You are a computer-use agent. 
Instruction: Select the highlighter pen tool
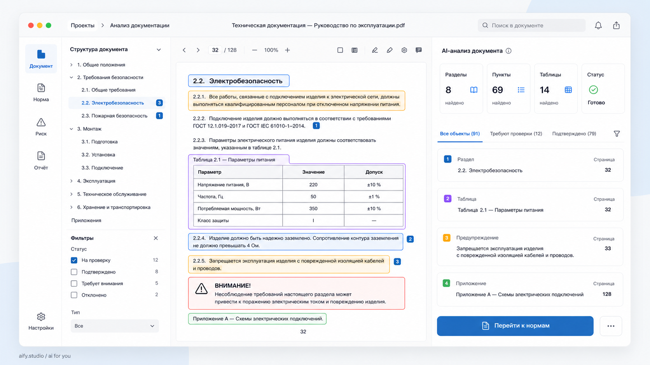tap(375, 50)
